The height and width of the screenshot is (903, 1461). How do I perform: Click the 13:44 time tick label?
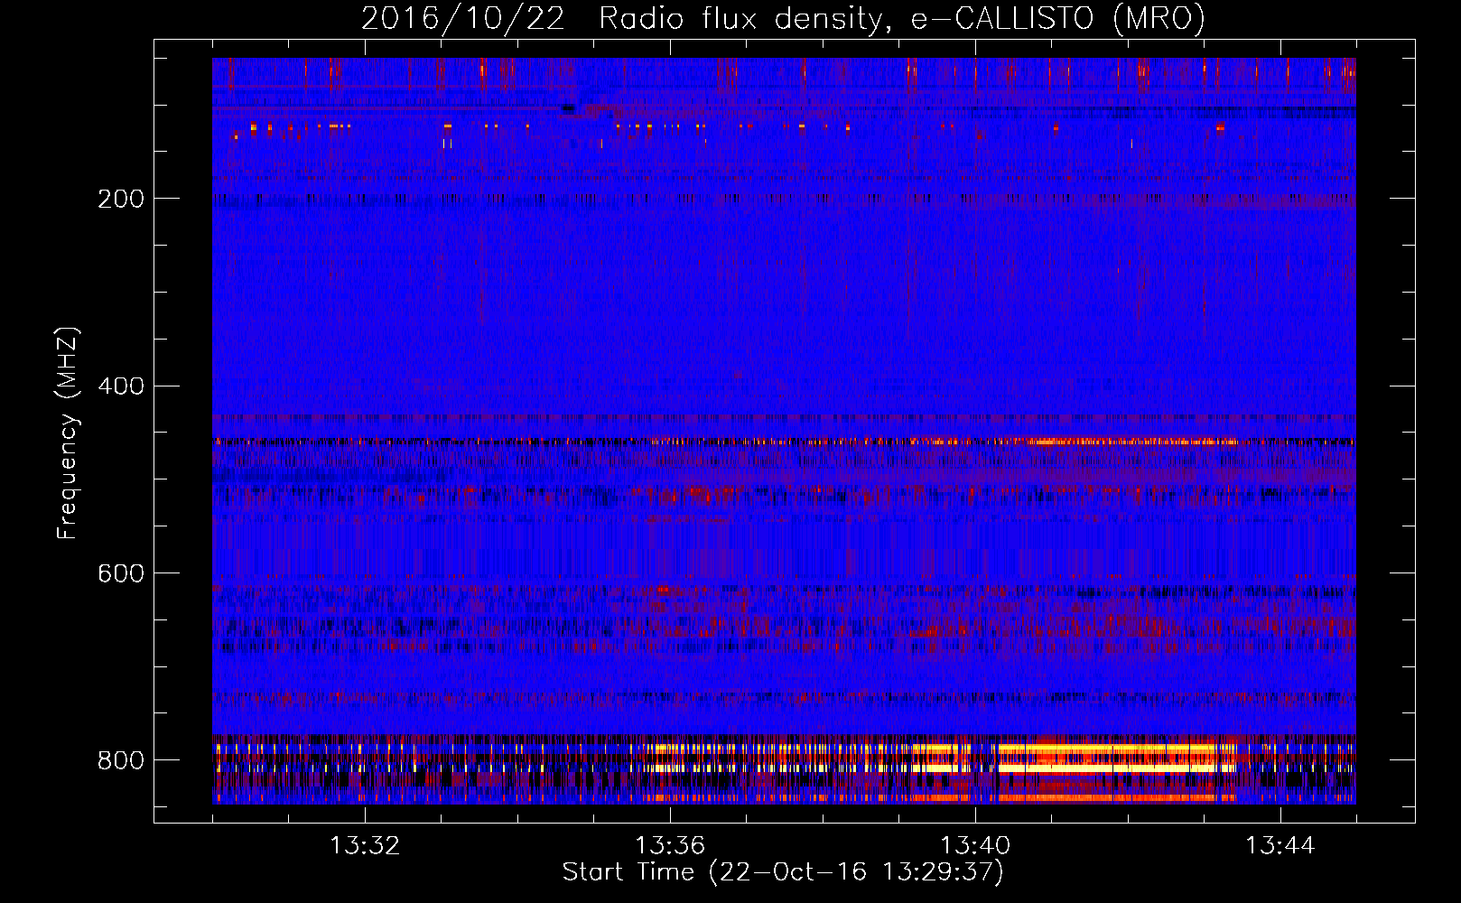point(1280,846)
